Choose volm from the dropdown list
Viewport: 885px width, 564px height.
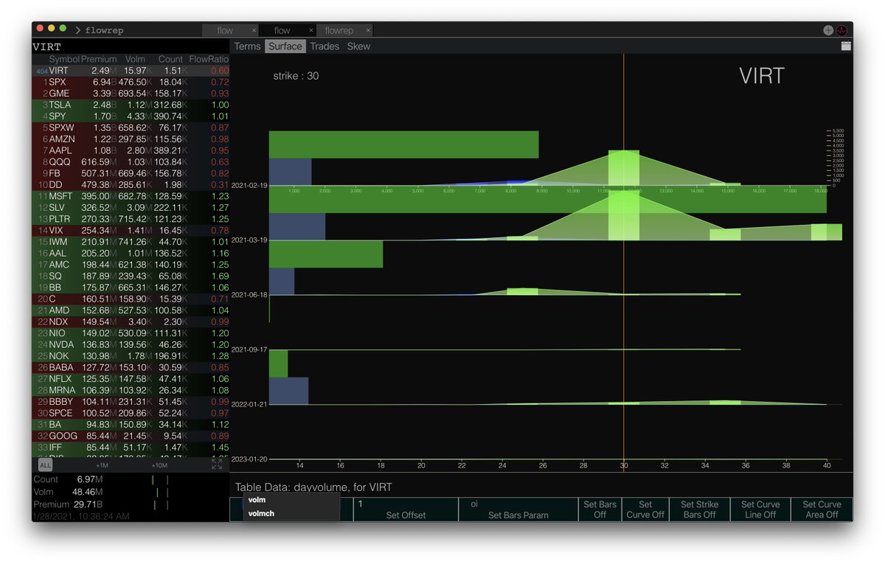[291, 500]
